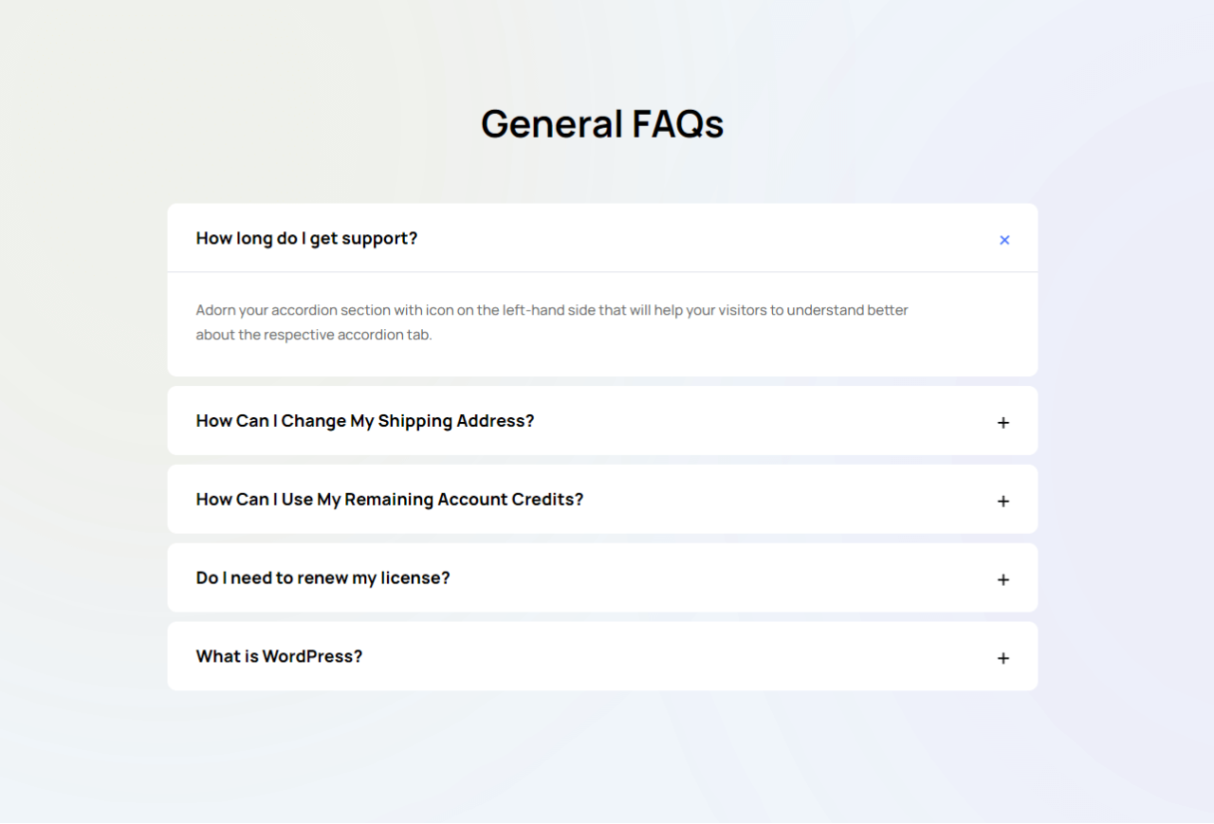Collapse the support question using the X icon
The image size is (1214, 824).
(1004, 240)
